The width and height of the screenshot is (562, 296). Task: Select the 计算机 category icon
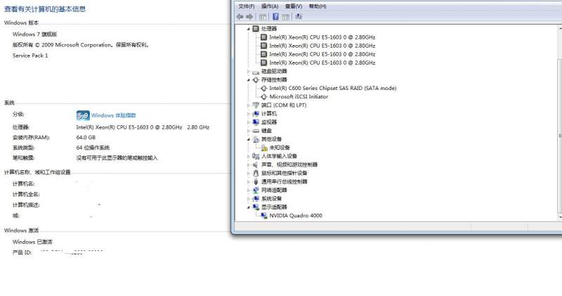(256, 114)
